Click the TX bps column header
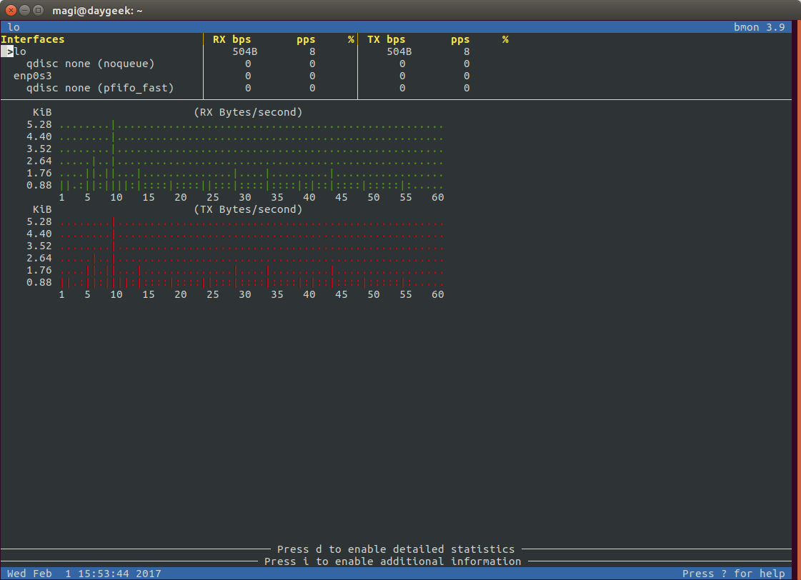This screenshot has height=580, width=801. click(386, 39)
